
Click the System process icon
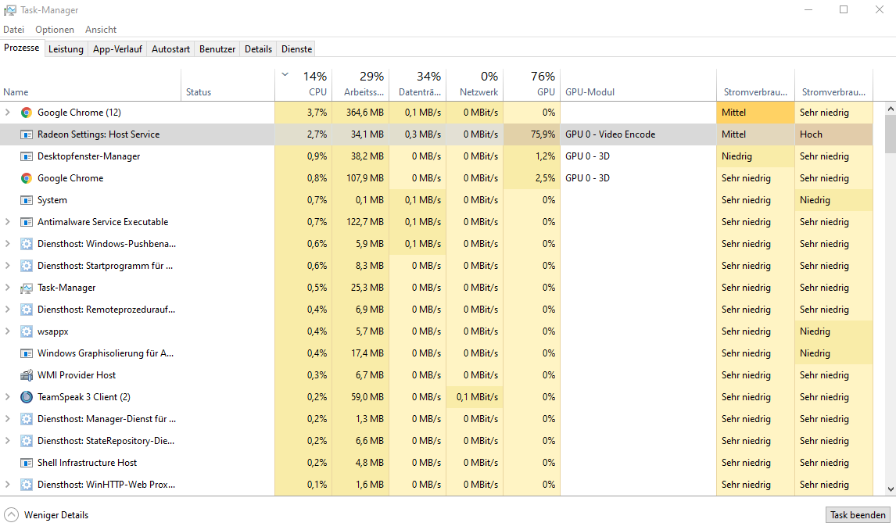(27, 200)
